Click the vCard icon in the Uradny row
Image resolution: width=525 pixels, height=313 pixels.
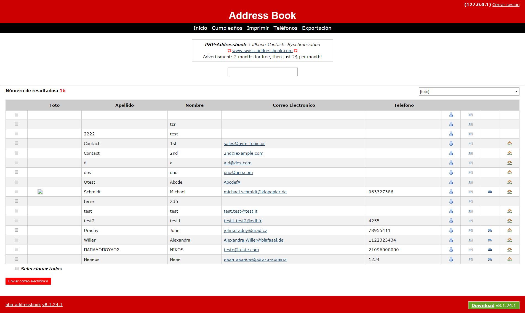[x=470, y=230]
